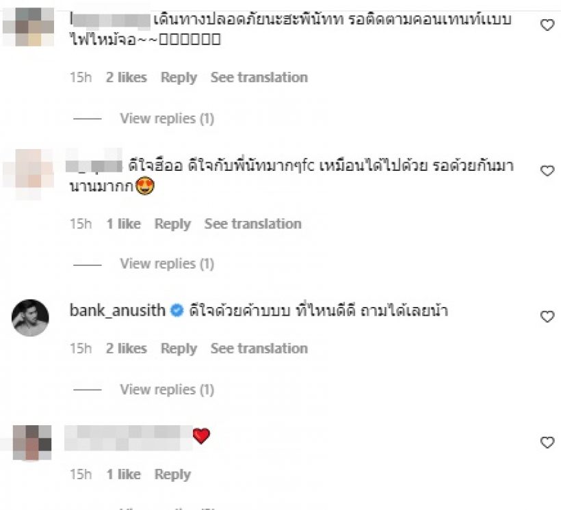Image resolution: width=561 pixels, height=510 pixels.
Task: Open the bank_anusith username link
Action: (x=118, y=310)
